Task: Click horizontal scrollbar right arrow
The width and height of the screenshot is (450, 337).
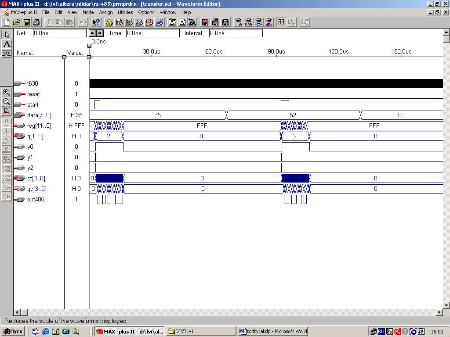Action: pos(439,312)
